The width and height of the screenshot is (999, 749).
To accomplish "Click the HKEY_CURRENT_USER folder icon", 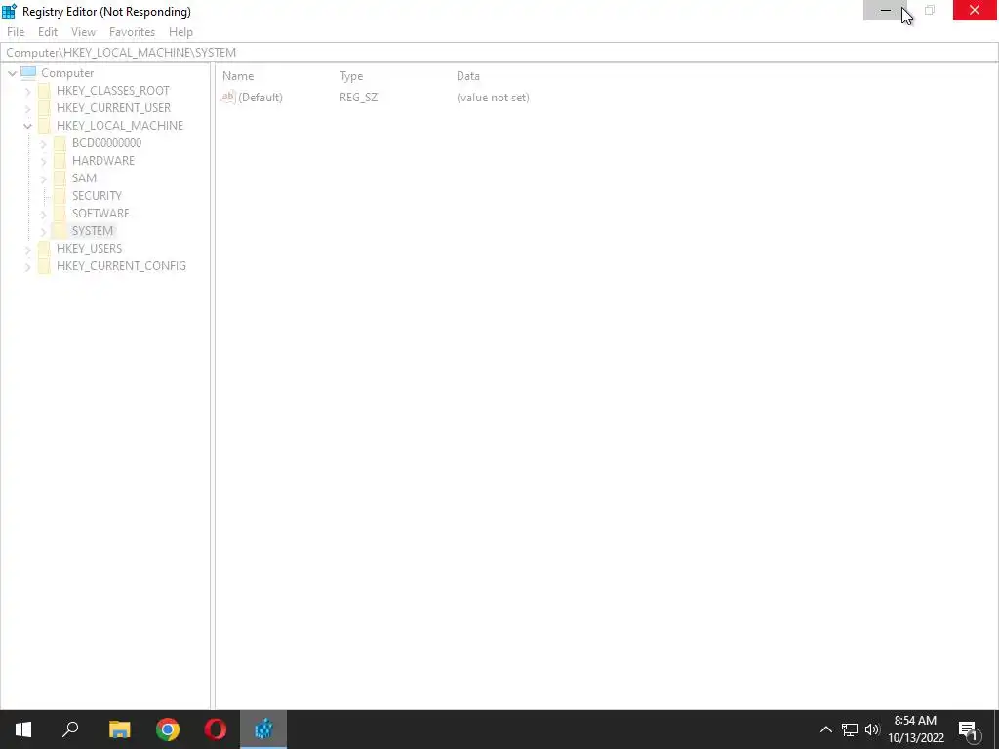I will [x=44, y=107].
